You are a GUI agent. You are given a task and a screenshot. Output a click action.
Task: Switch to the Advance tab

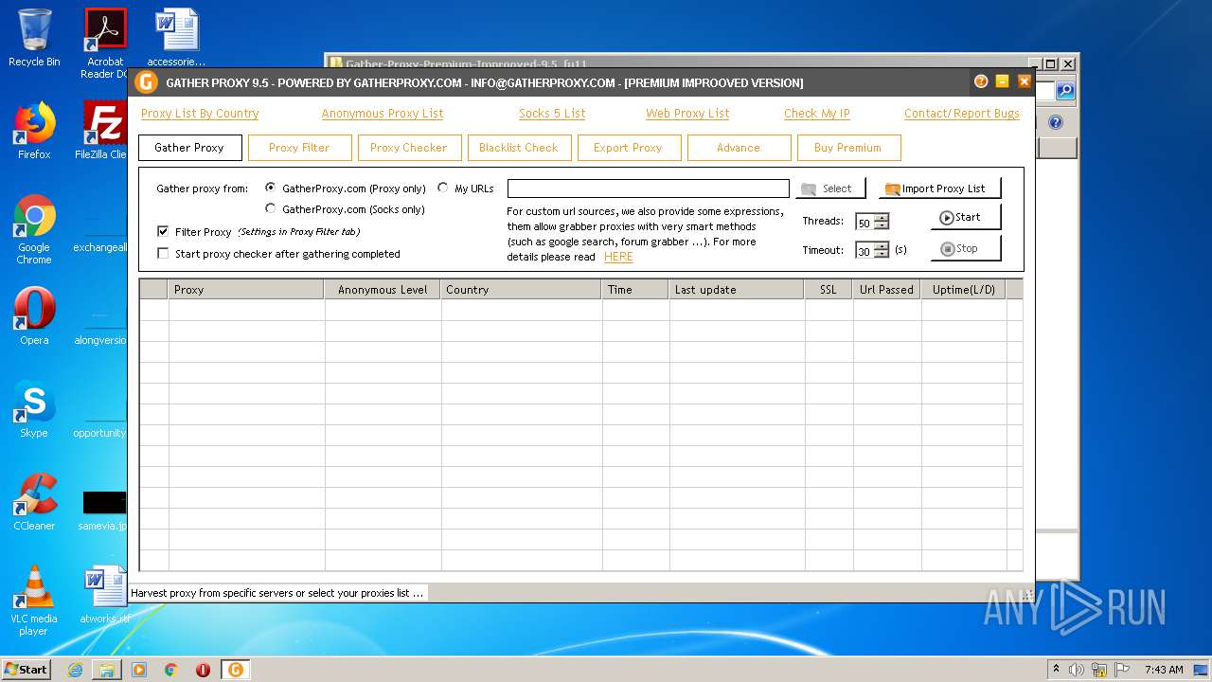coord(739,148)
